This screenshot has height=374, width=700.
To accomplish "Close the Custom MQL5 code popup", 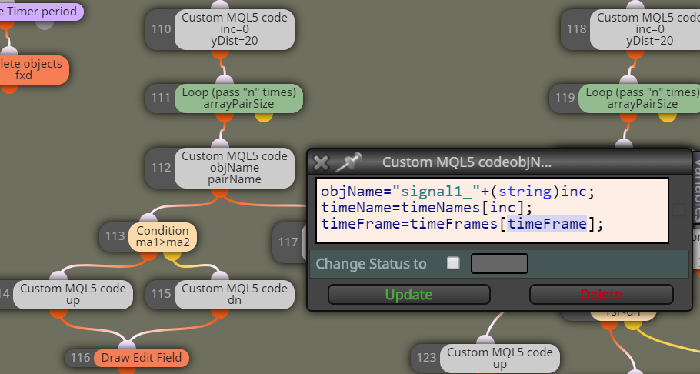I will pos(321,162).
